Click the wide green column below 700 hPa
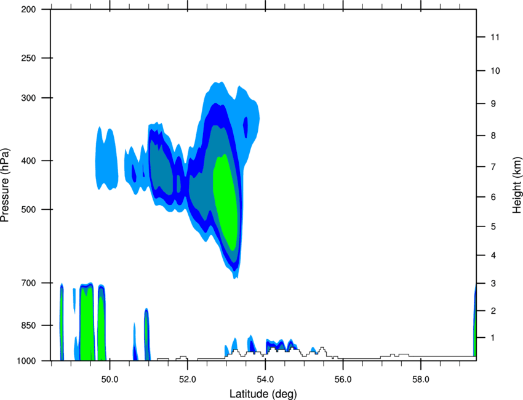The height and width of the screenshot is (400, 523). 87,324
